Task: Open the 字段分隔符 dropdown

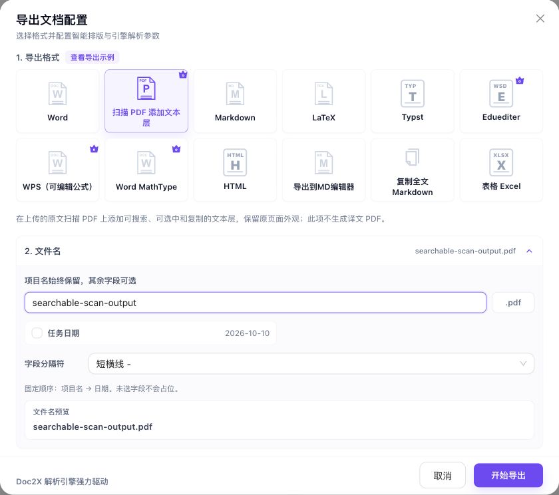Action: pos(311,363)
